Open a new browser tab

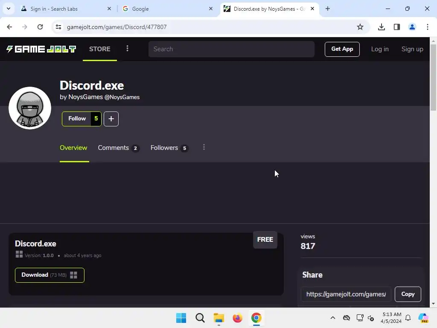(328, 9)
